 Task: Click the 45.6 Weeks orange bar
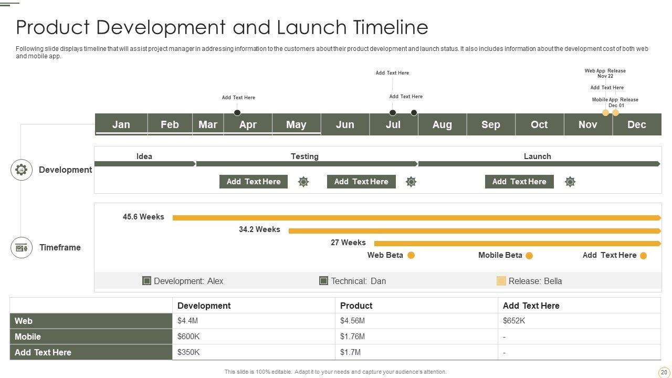tap(415, 217)
